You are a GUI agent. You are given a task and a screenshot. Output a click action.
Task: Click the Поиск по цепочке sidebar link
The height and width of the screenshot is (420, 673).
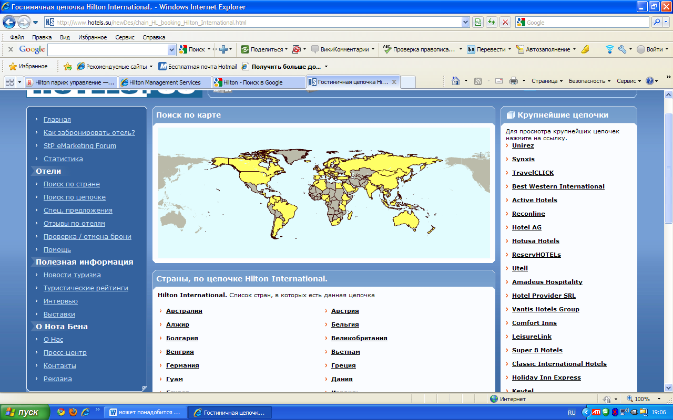(75, 197)
